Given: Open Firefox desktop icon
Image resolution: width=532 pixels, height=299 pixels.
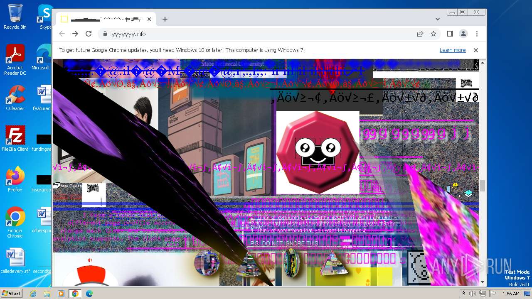Looking at the screenshot, I should (x=15, y=179).
